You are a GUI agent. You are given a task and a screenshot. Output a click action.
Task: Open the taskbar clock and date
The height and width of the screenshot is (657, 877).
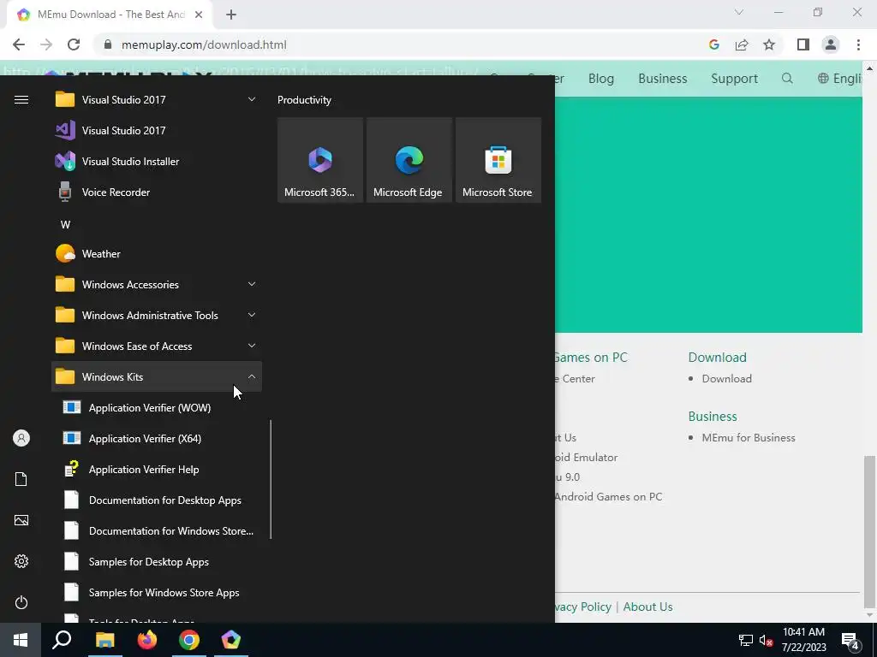coord(803,640)
